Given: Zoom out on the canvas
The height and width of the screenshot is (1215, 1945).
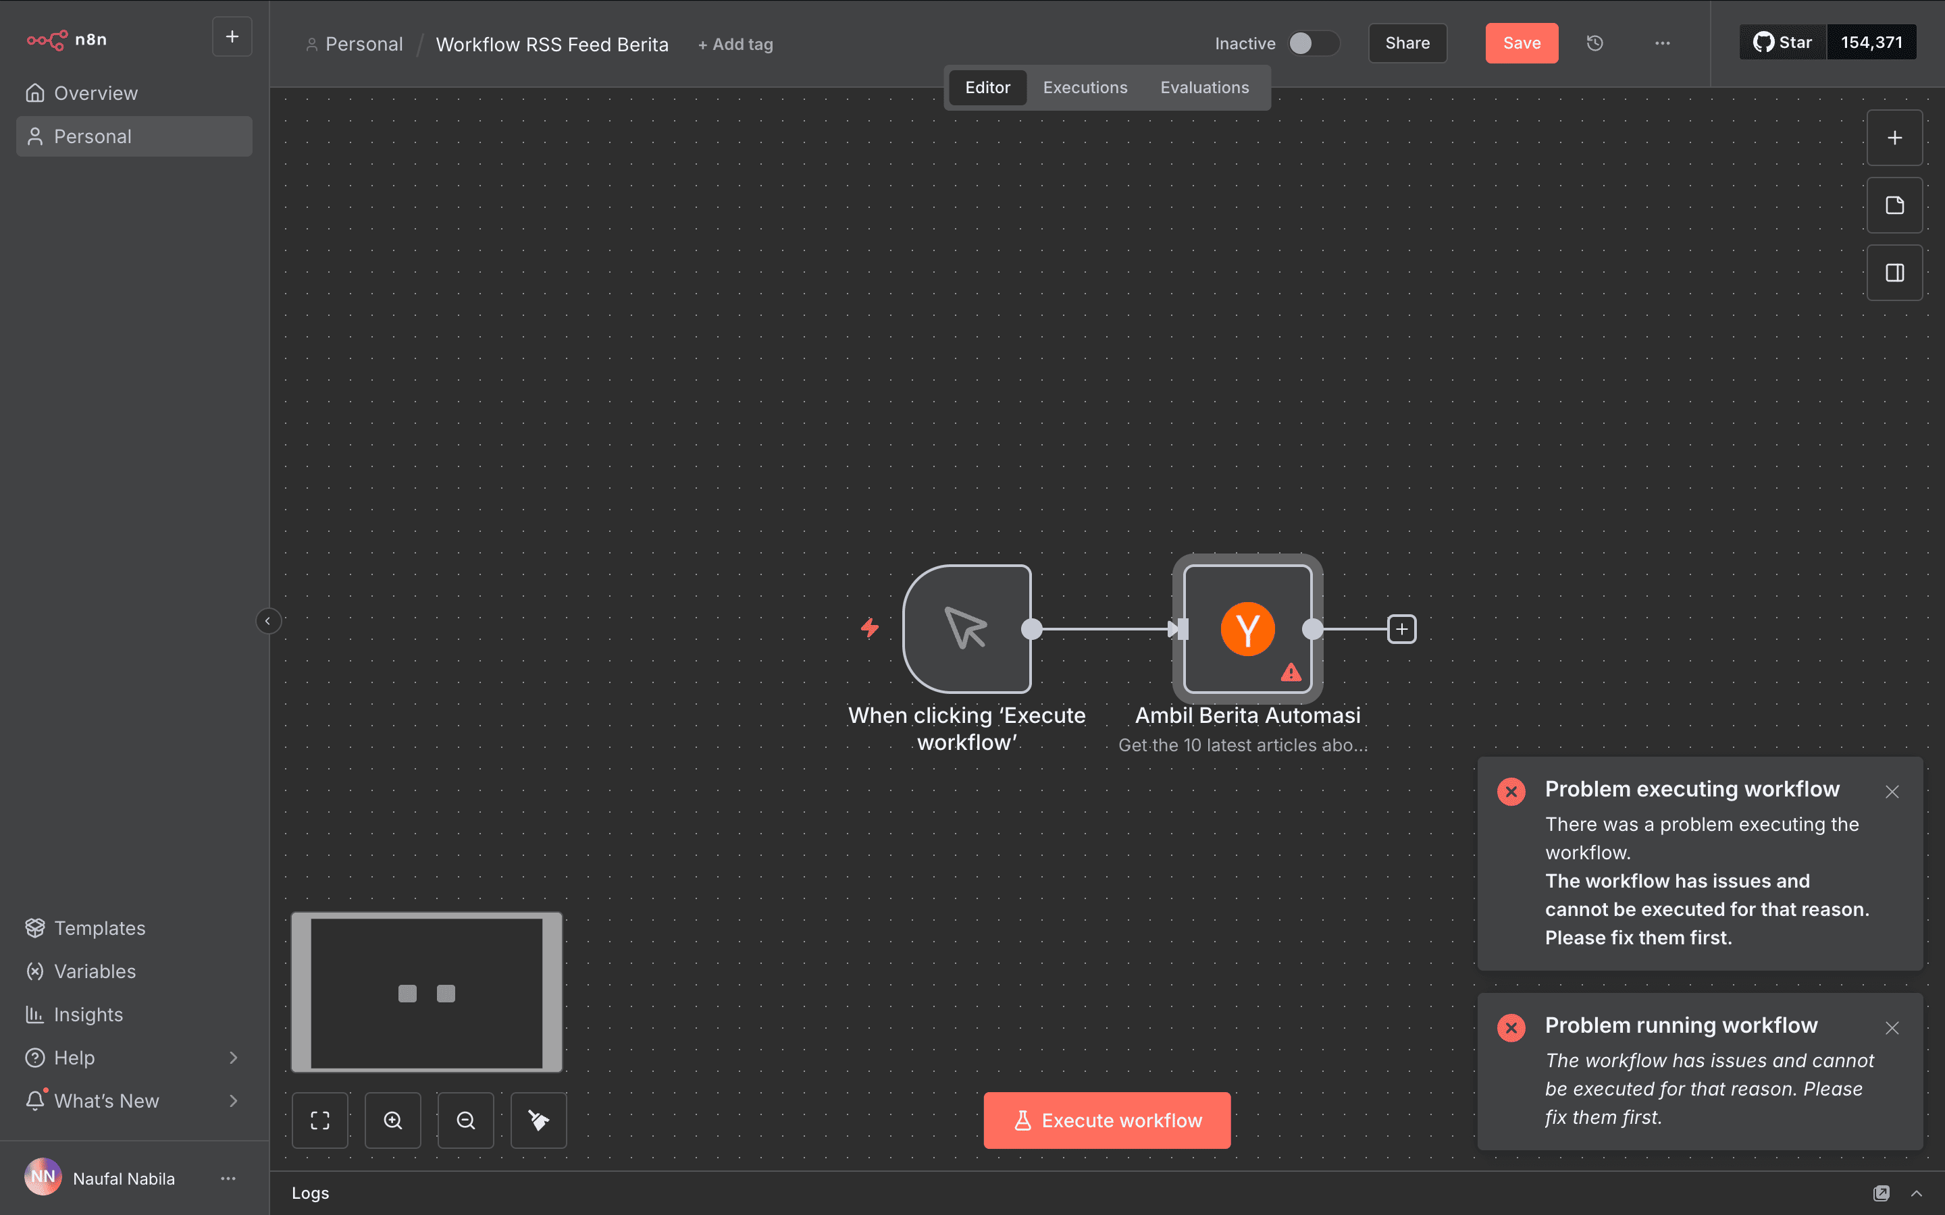Looking at the screenshot, I should 466,1120.
